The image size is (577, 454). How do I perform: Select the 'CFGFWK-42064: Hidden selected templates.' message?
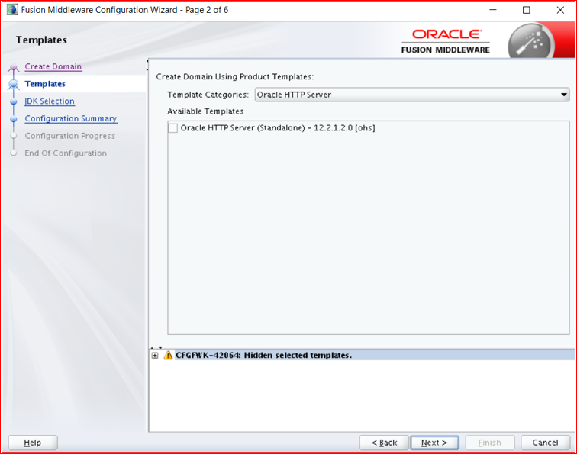(263, 355)
